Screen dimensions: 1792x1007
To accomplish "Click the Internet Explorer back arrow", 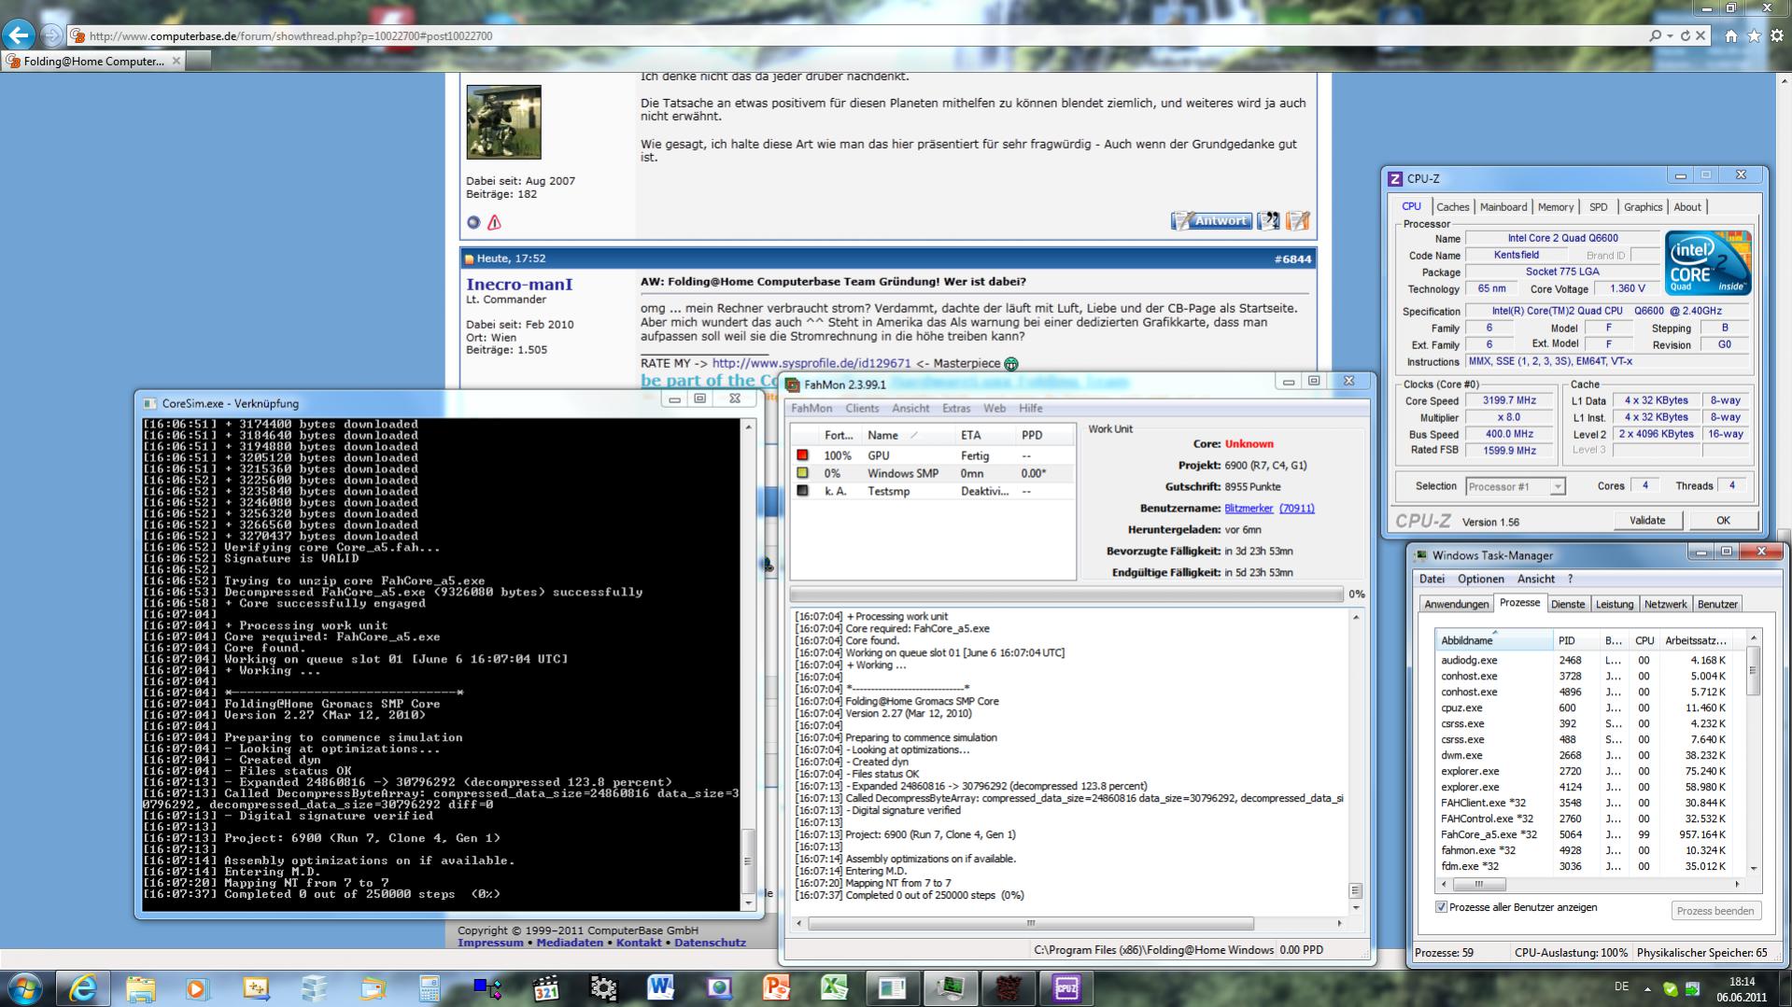I will 19,35.
